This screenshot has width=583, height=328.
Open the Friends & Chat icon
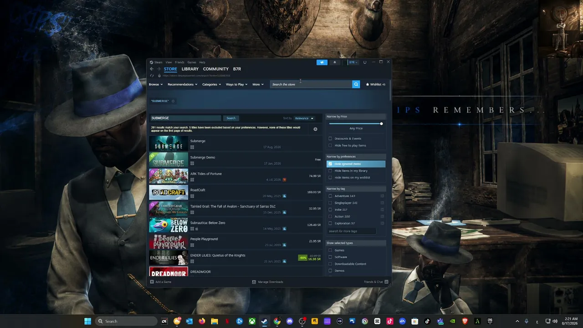tap(386, 282)
